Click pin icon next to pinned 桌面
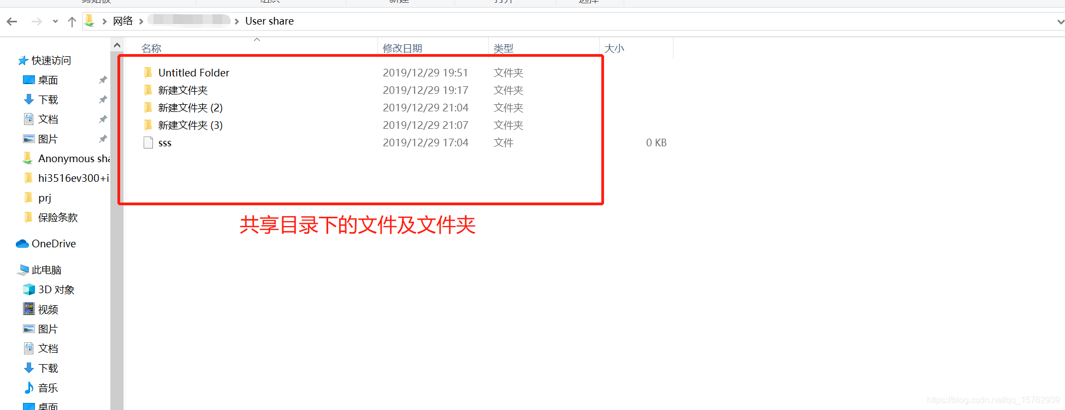Image resolution: width=1065 pixels, height=410 pixels. point(103,80)
